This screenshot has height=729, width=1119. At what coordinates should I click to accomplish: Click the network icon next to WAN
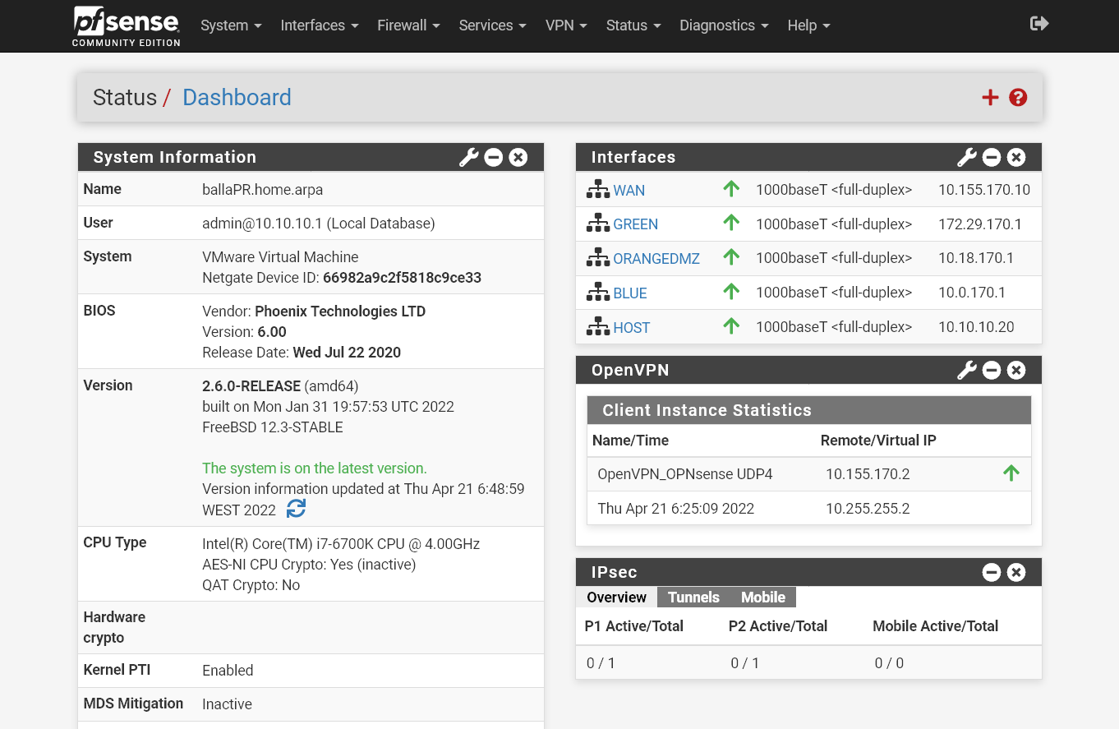[x=597, y=188]
